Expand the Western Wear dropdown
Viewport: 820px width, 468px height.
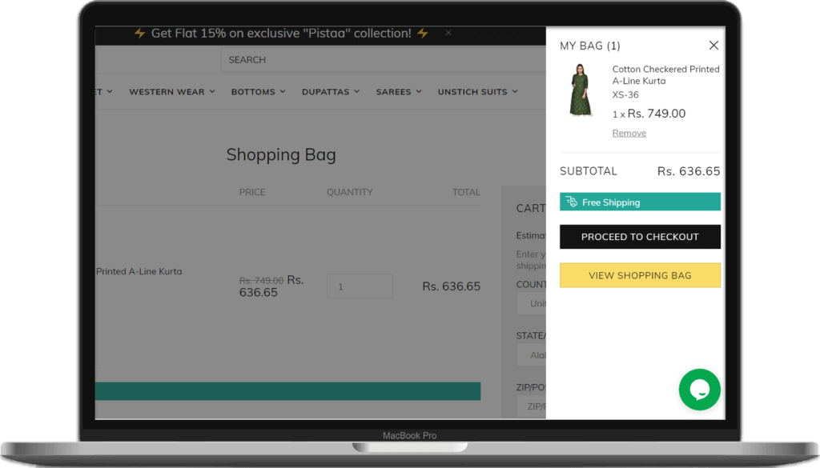(171, 92)
